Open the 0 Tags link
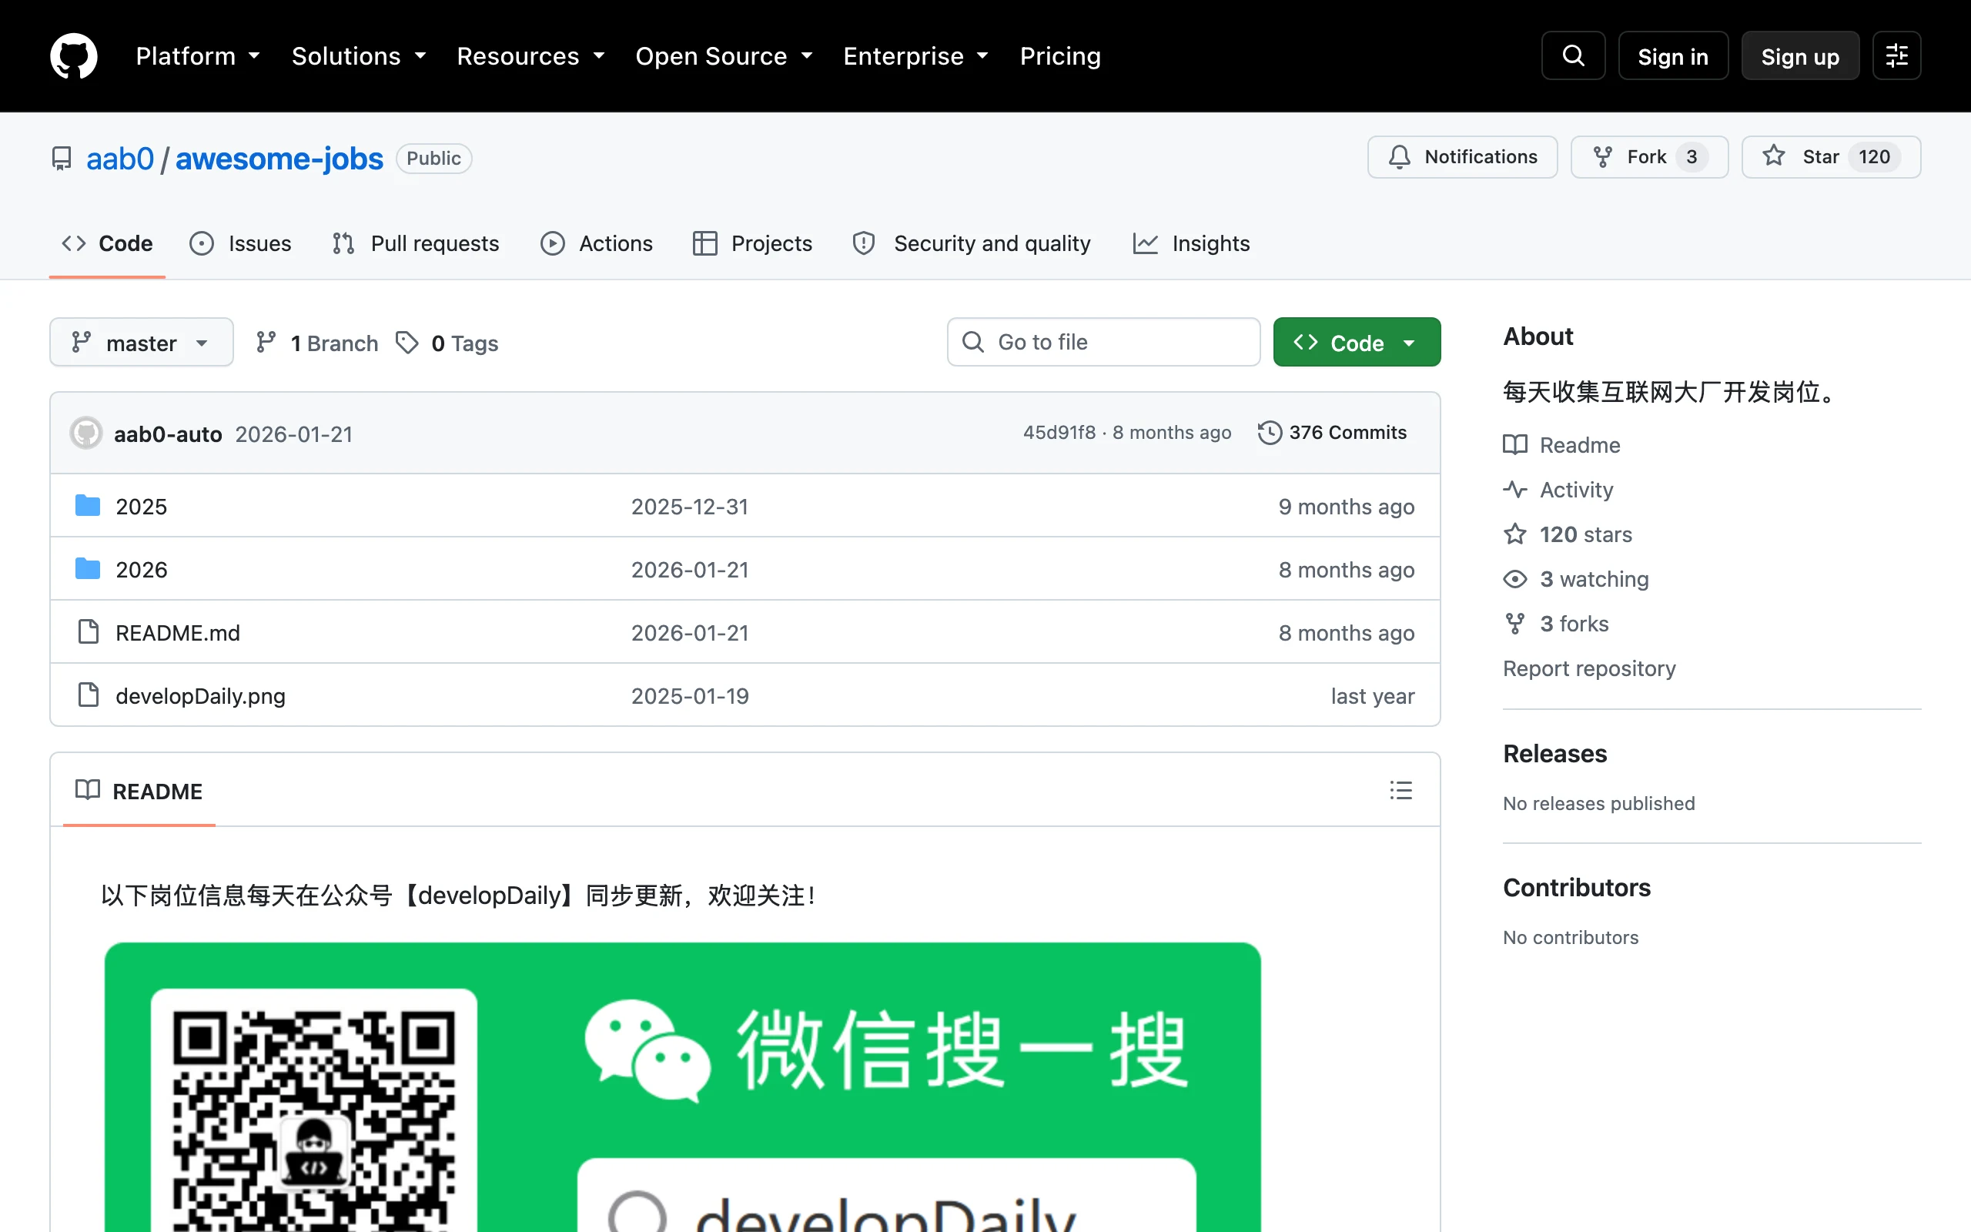Image resolution: width=1971 pixels, height=1232 pixels. pos(447,343)
